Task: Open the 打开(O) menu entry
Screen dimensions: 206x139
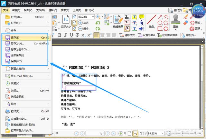Action: (26, 17)
